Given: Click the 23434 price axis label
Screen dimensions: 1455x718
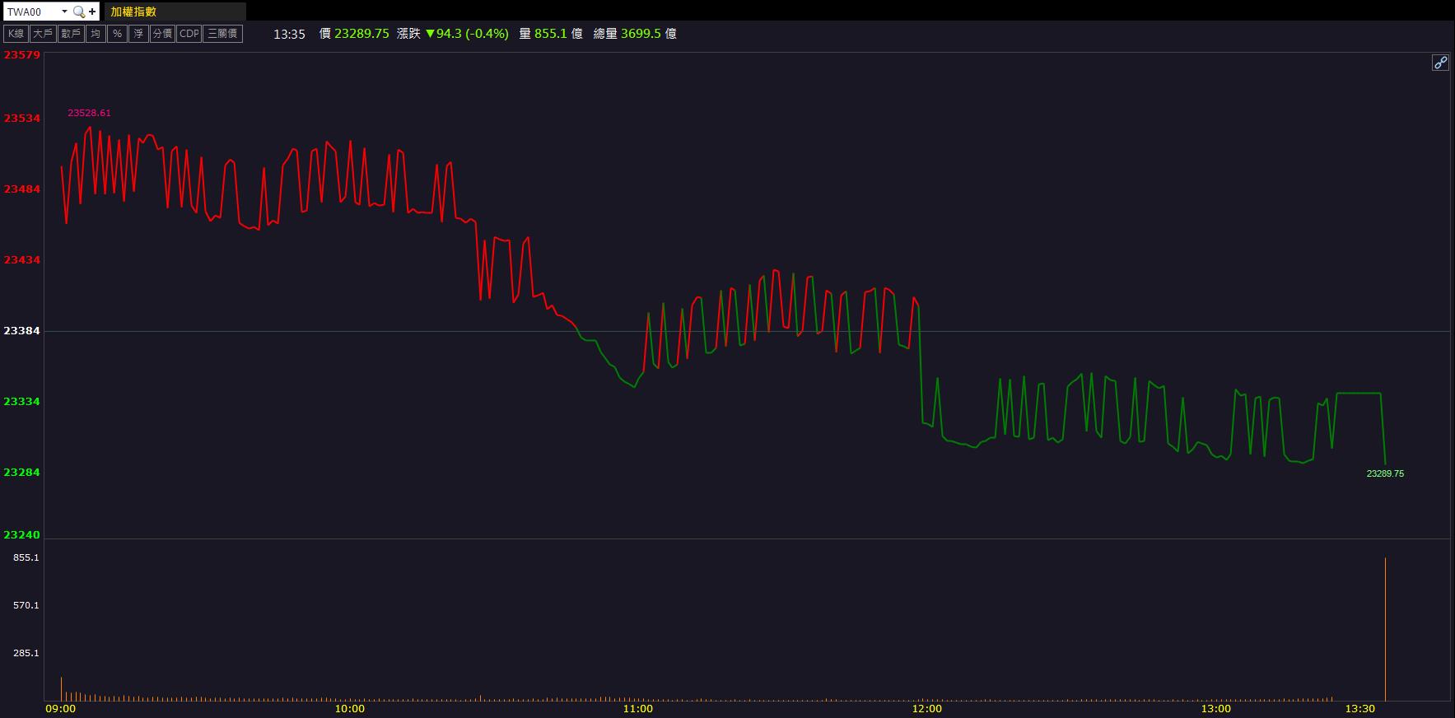Looking at the screenshot, I should coord(22,259).
